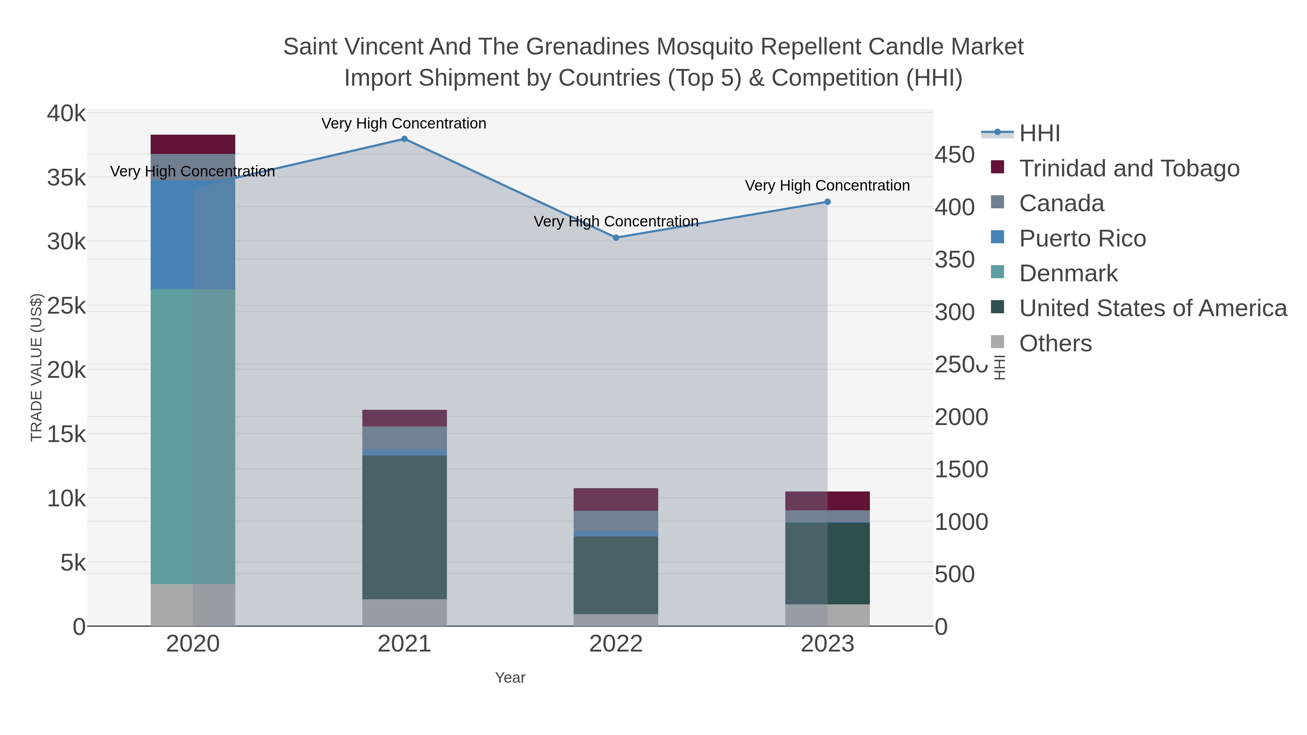Screen dimensions: 1307x735
Task: Click the 500 right axis tick
Action: [955, 574]
